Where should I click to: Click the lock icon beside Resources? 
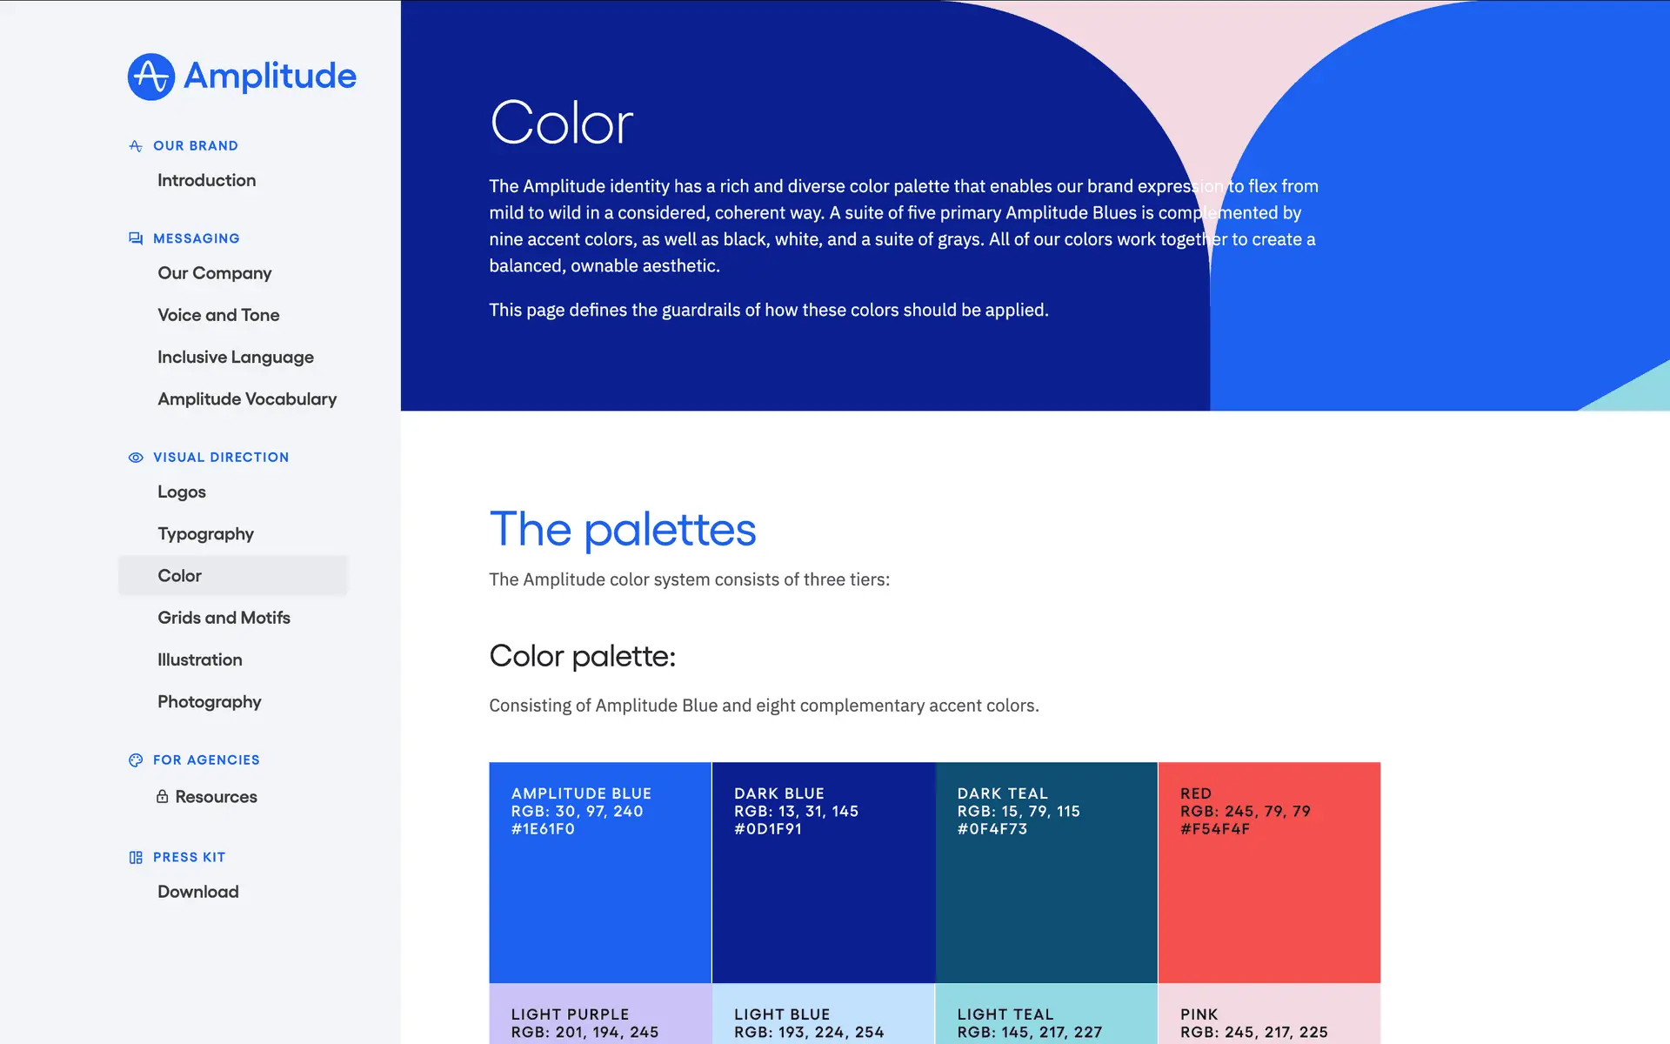pos(163,796)
